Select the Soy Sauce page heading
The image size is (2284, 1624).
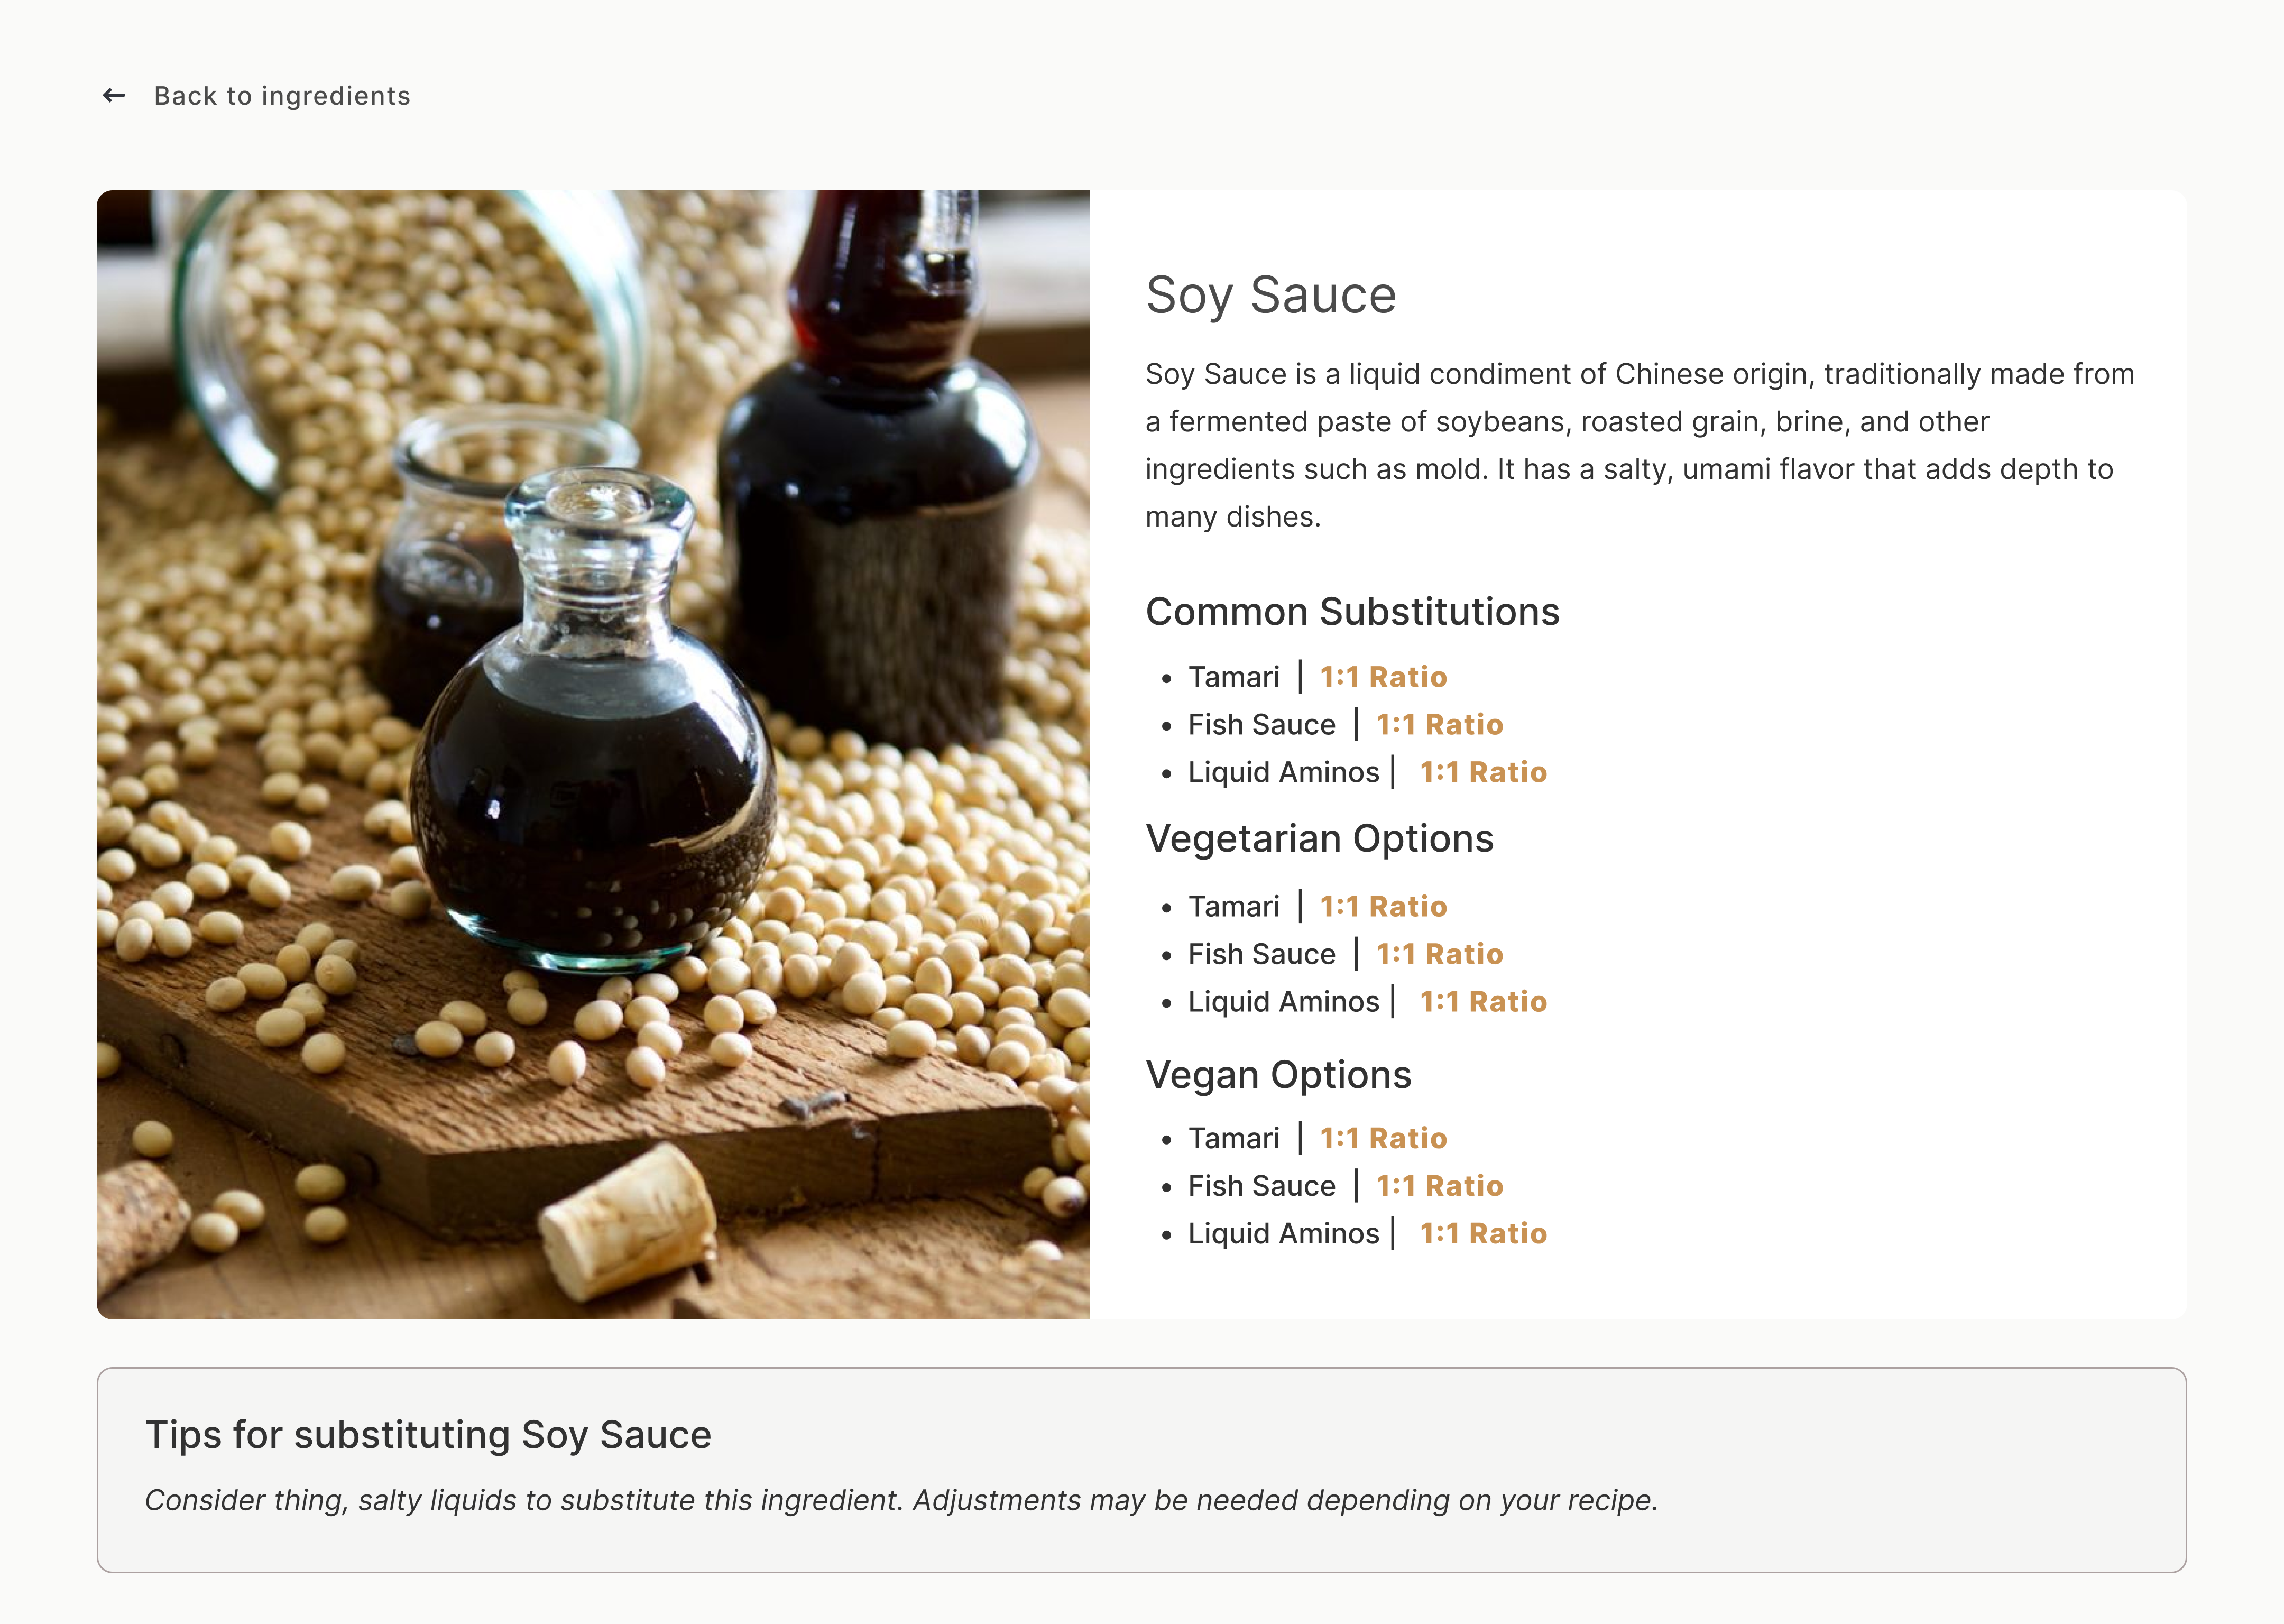1270,294
